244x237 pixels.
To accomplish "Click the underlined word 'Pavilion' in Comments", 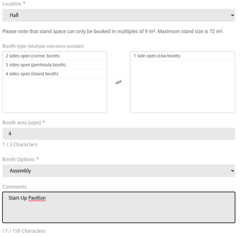I will click(x=37, y=198).
